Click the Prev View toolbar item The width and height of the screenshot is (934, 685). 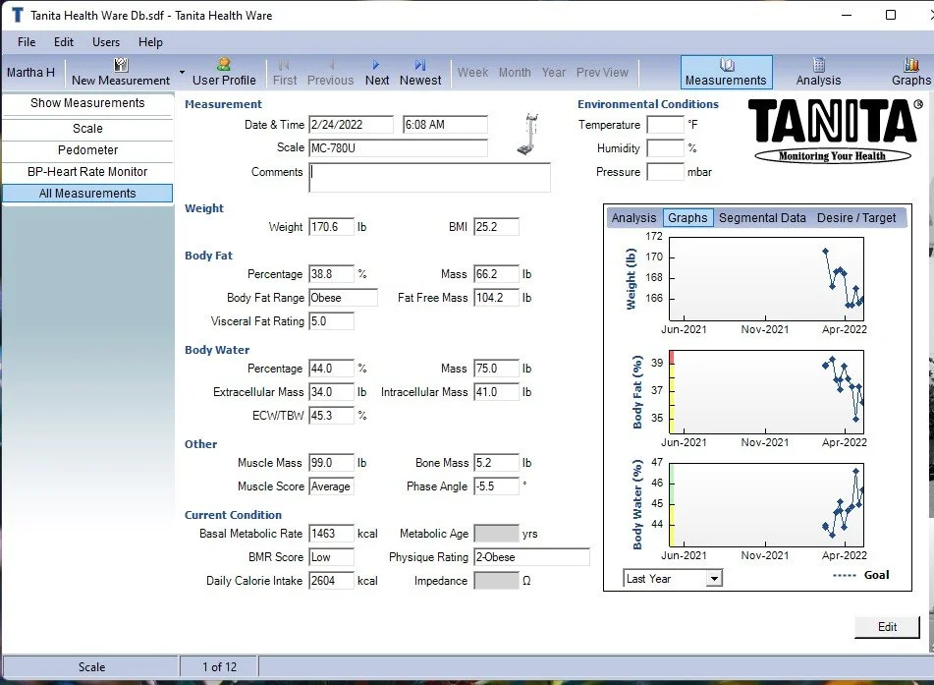(602, 72)
